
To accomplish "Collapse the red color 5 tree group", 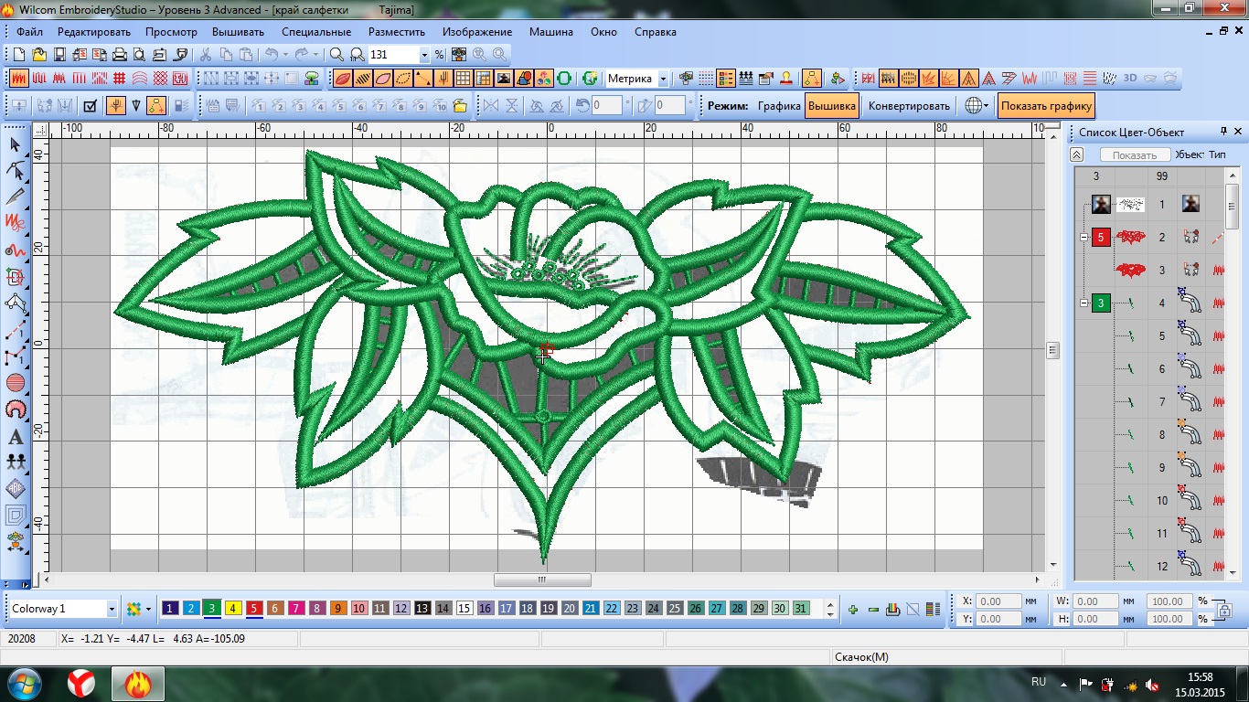I will coord(1084,238).
